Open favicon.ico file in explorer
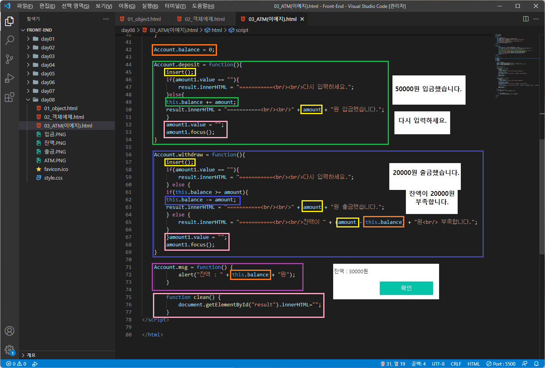 coord(56,169)
